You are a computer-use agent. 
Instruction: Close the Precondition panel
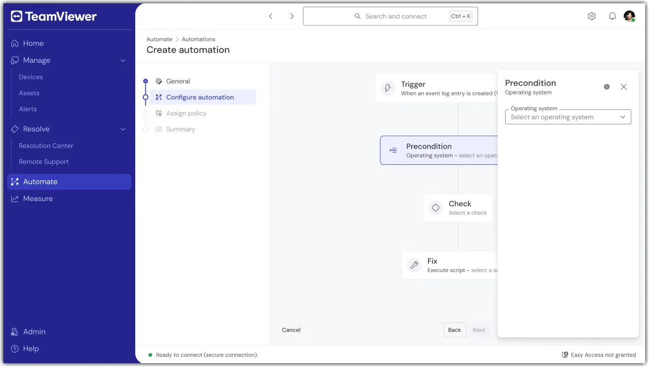[624, 87]
